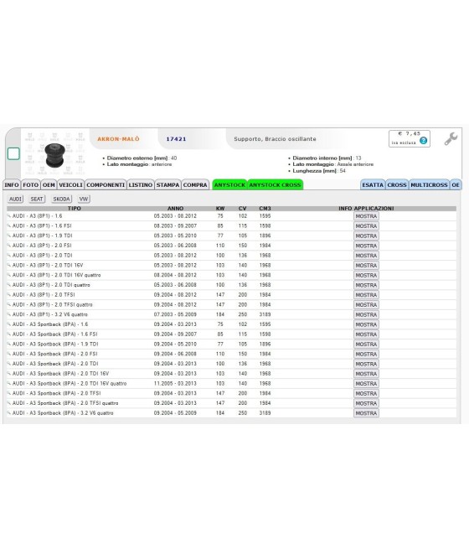The height and width of the screenshot is (549, 469).
Task: Click the INFO APPLICAZIONI column header
Action: tap(366, 209)
